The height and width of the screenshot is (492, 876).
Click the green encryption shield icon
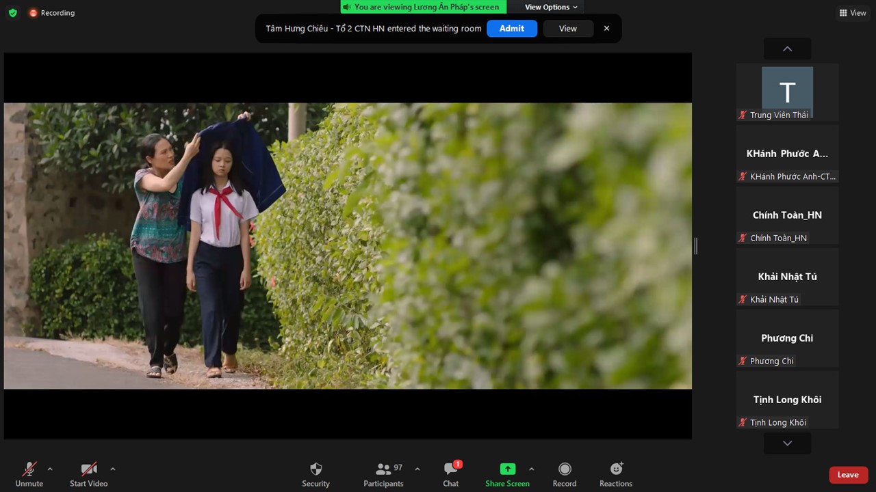12,13
